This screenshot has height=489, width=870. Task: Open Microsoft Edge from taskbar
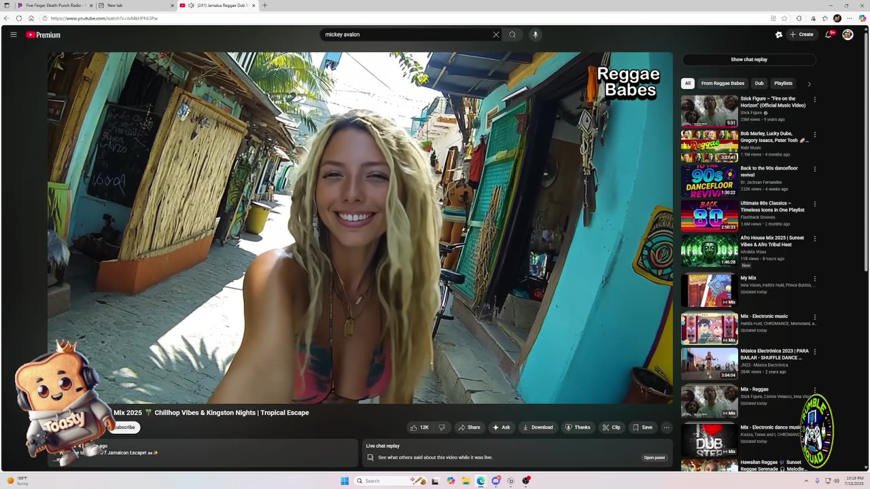[481, 481]
